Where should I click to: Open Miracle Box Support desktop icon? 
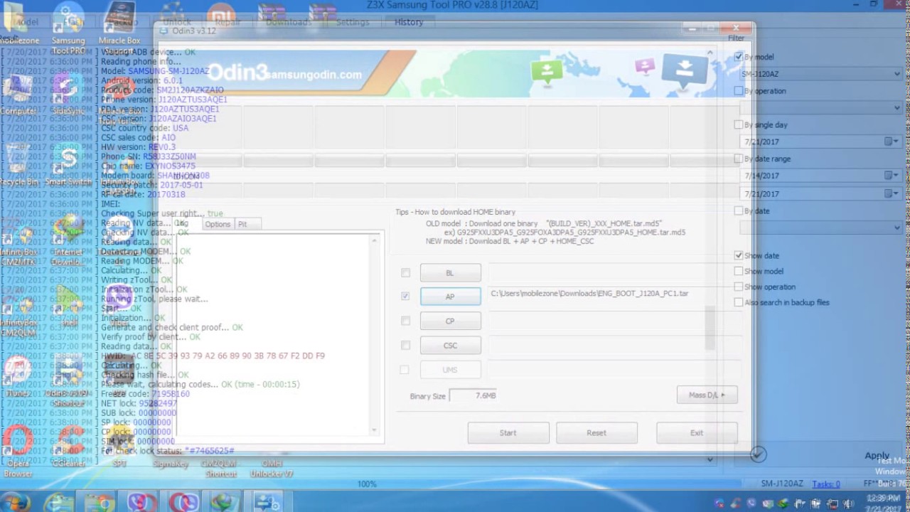click(x=119, y=27)
